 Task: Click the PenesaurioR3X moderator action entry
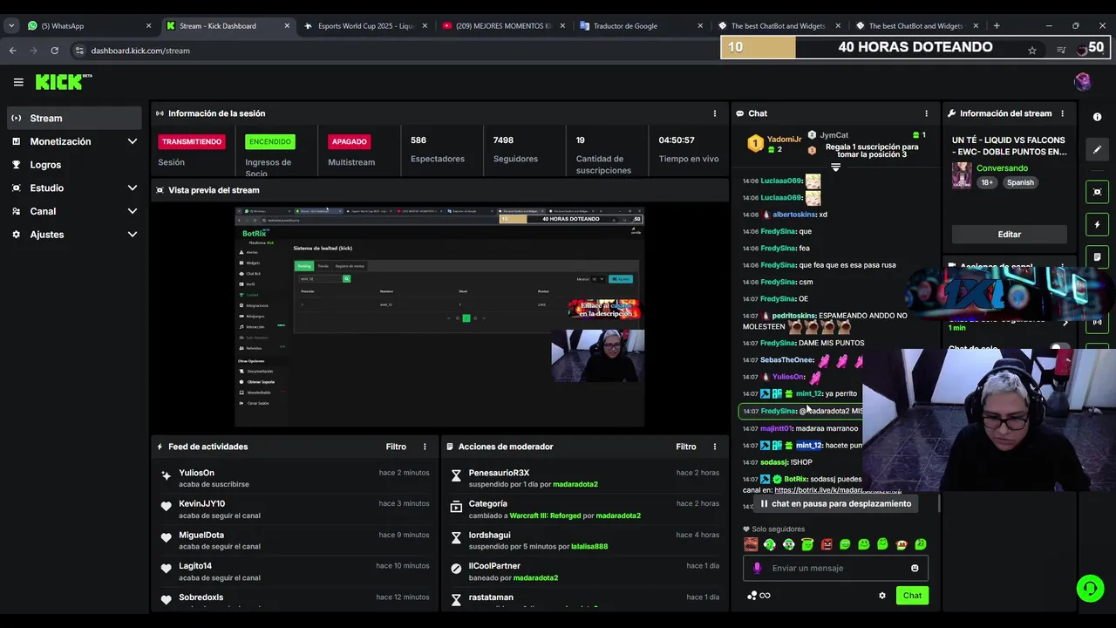584,478
